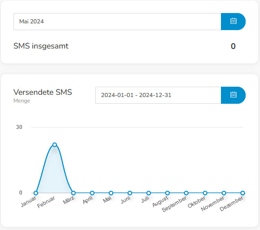Click the 'Februar' x-axis label

point(46,202)
